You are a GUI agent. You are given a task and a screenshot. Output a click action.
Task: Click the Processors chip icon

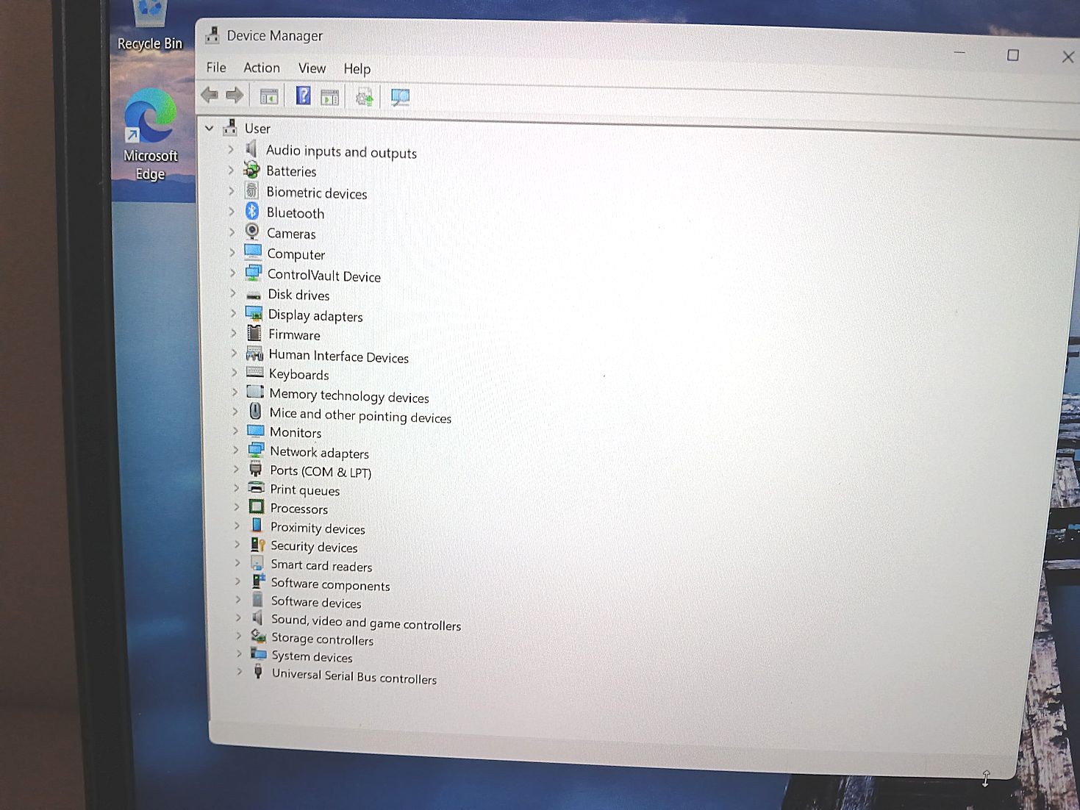(257, 507)
